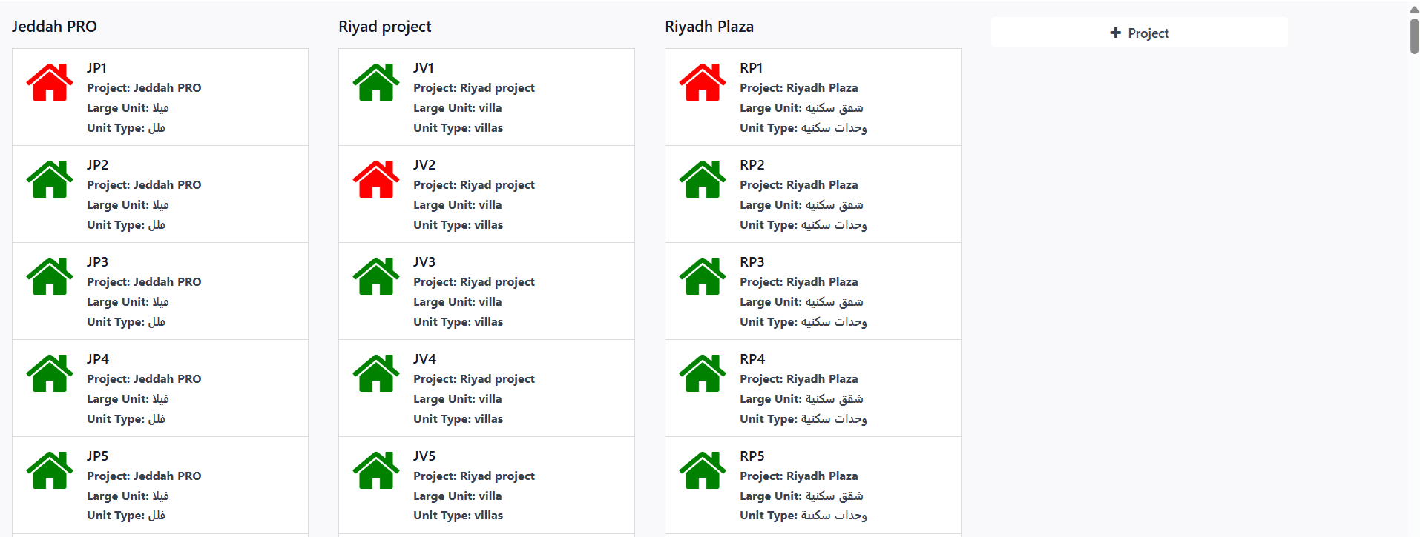
Task: Click the red house icon for JP1
Action: 50,82
